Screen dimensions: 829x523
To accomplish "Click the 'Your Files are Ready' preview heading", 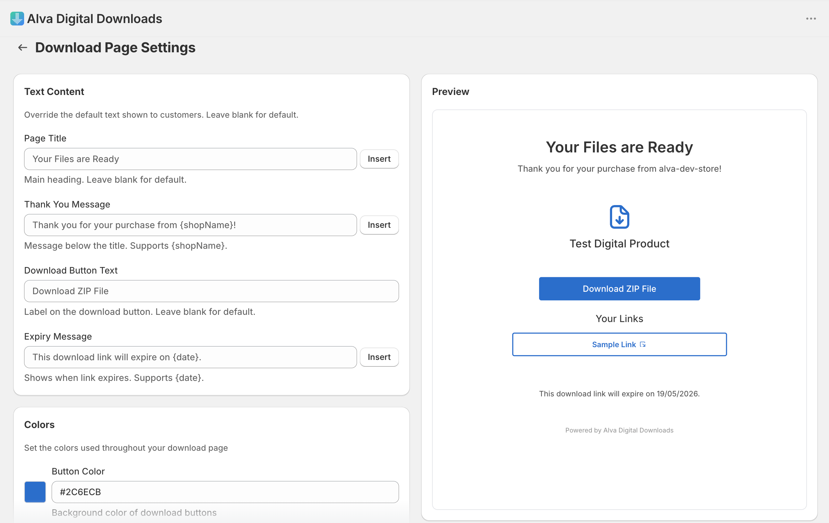I will (619, 147).
